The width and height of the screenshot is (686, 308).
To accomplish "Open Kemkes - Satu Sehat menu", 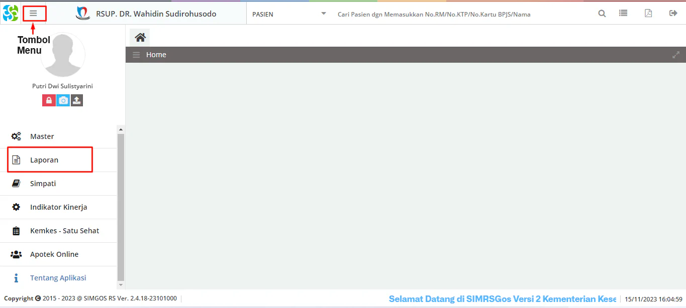I will click(x=58, y=231).
